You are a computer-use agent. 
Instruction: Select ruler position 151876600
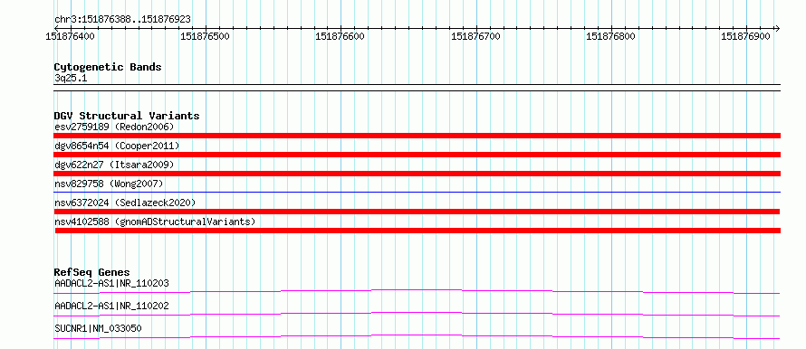point(340,36)
